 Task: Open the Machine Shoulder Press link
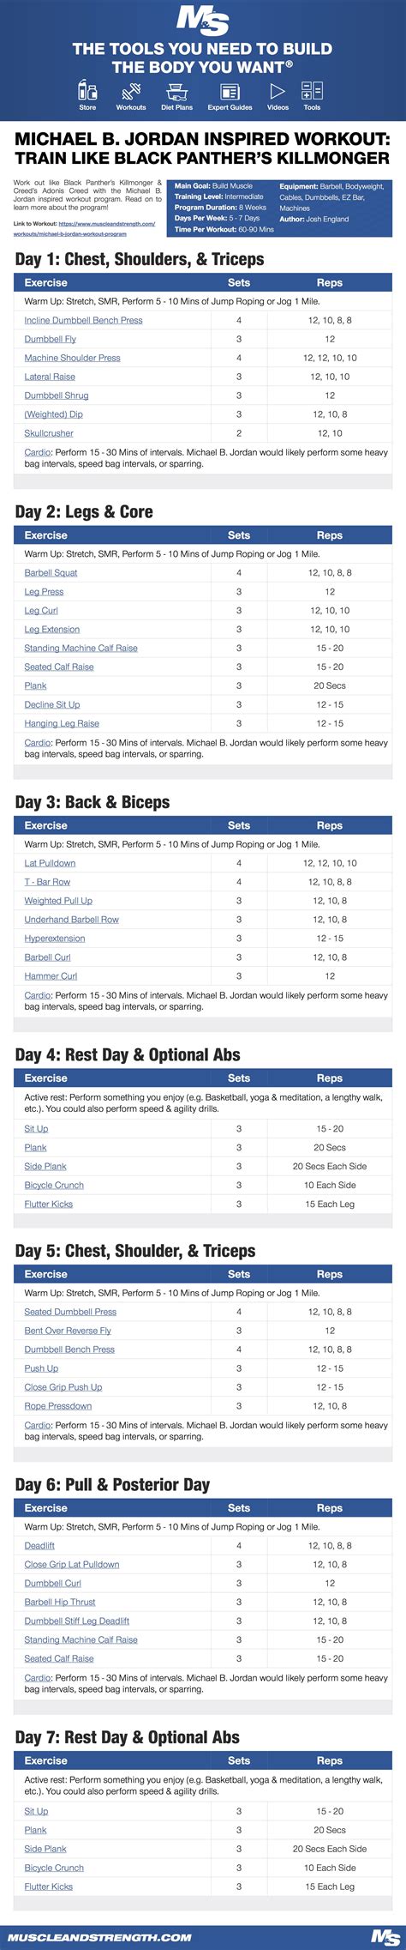[x=73, y=358]
